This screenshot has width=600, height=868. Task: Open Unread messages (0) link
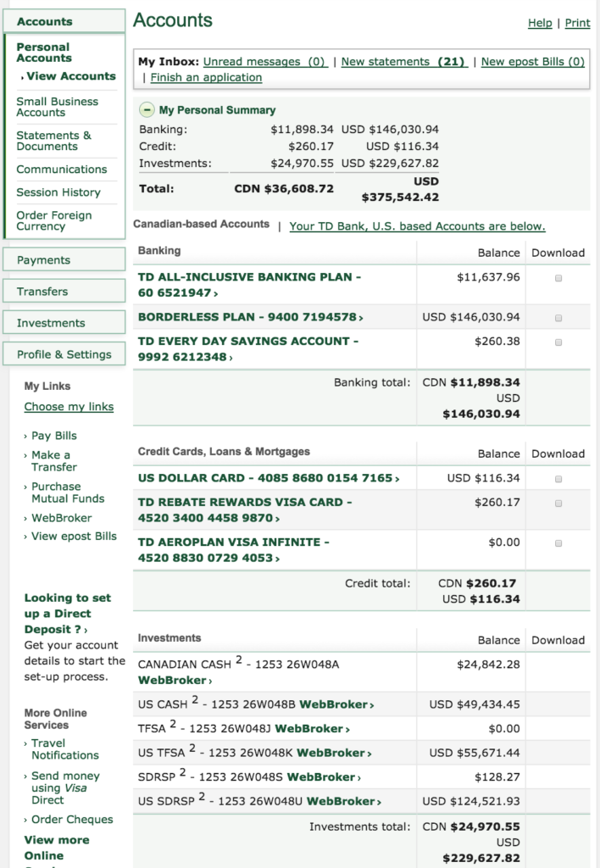coord(265,61)
